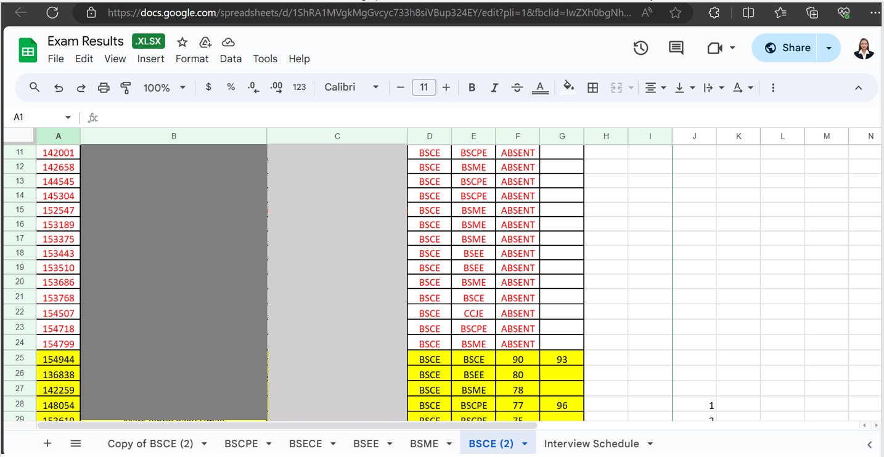The image size is (884, 457).
Task: Open the Borders tool
Action: tap(592, 88)
